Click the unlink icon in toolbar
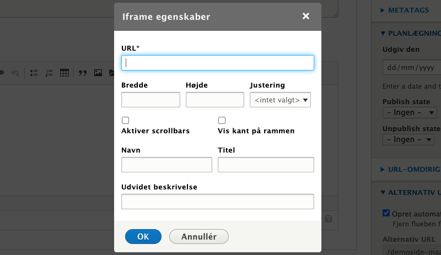 coord(16,73)
